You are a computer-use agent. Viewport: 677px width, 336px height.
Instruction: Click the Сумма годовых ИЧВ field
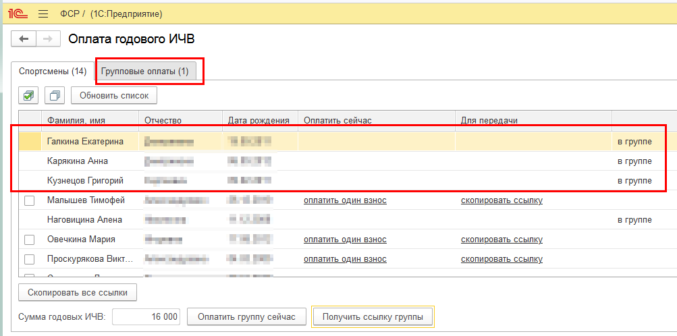[x=146, y=316]
